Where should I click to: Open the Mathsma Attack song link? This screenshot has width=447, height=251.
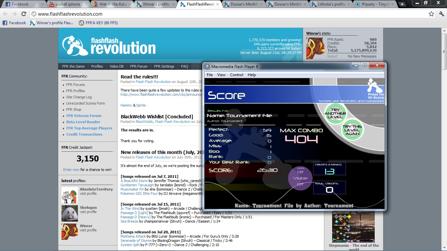click(x=133, y=236)
